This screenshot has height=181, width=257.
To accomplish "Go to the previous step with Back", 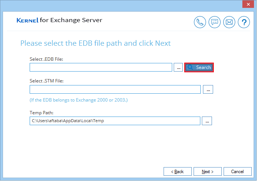I will coord(177,172).
